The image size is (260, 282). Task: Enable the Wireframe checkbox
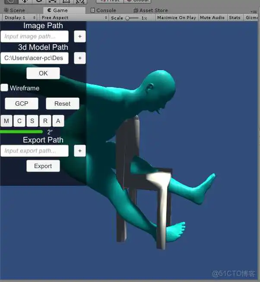[4, 88]
